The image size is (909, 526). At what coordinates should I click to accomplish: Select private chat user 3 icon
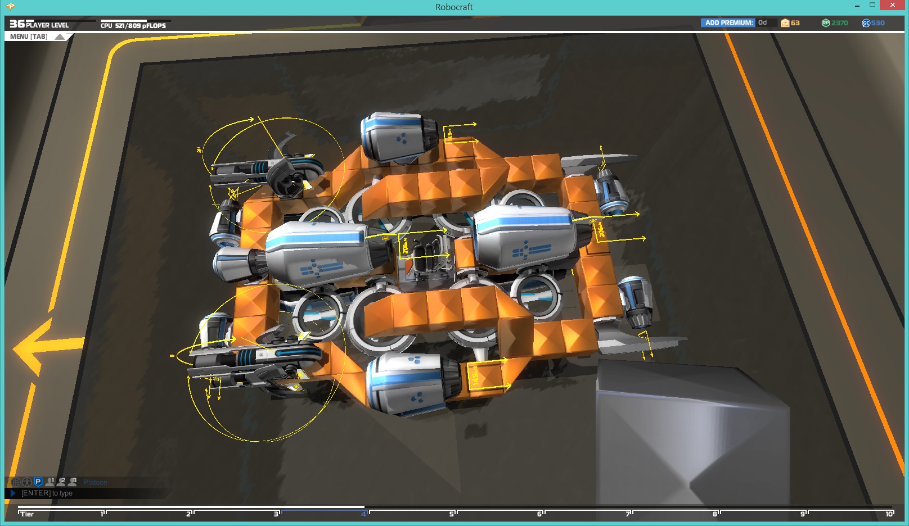pos(73,482)
